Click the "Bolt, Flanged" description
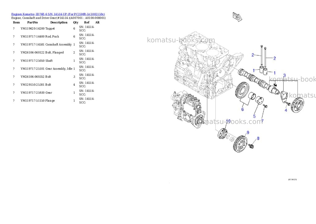Image resolution: width=316 pixels, height=224 pixels. [54, 53]
